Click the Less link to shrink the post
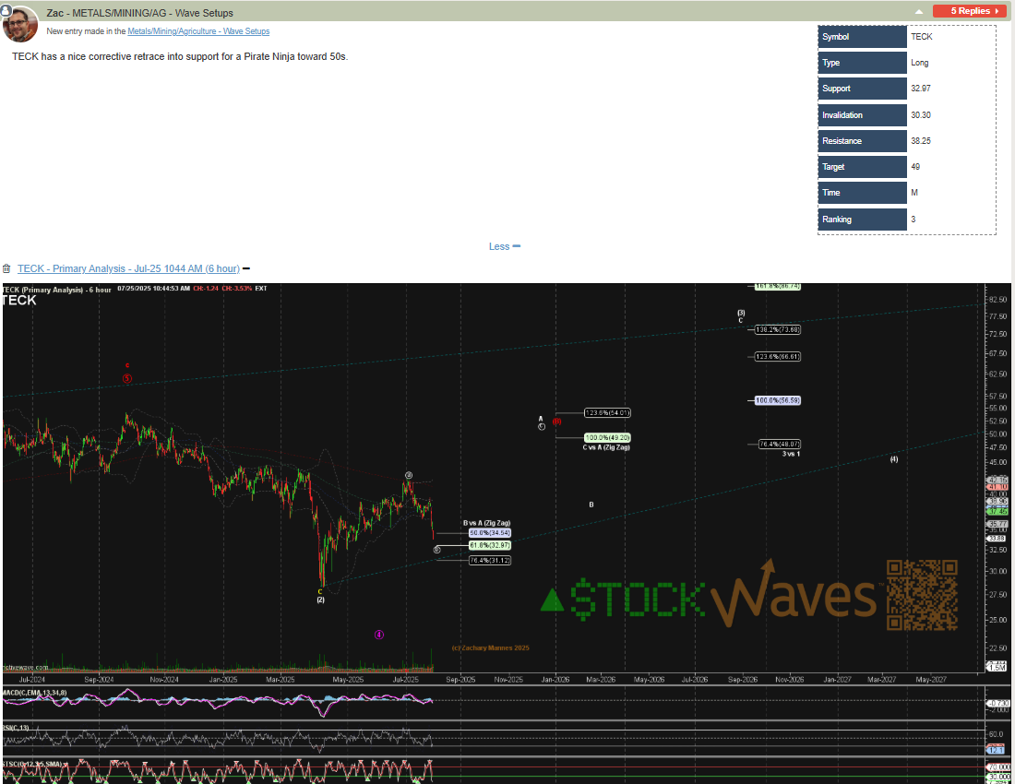1015x784 pixels. tap(504, 246)
